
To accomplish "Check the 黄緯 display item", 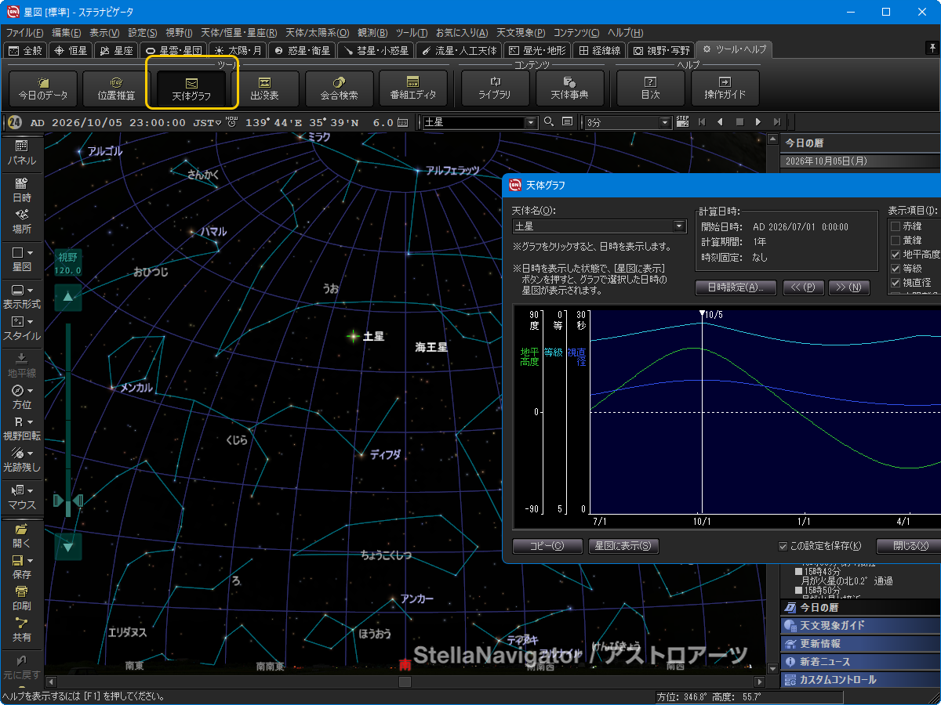I will 896,240.
